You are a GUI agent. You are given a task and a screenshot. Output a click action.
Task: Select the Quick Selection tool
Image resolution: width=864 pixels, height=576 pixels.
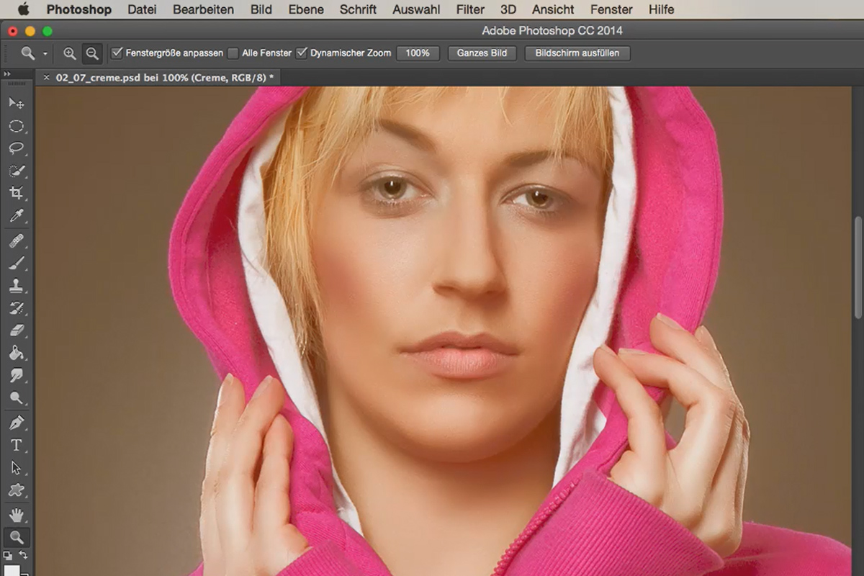16,171
